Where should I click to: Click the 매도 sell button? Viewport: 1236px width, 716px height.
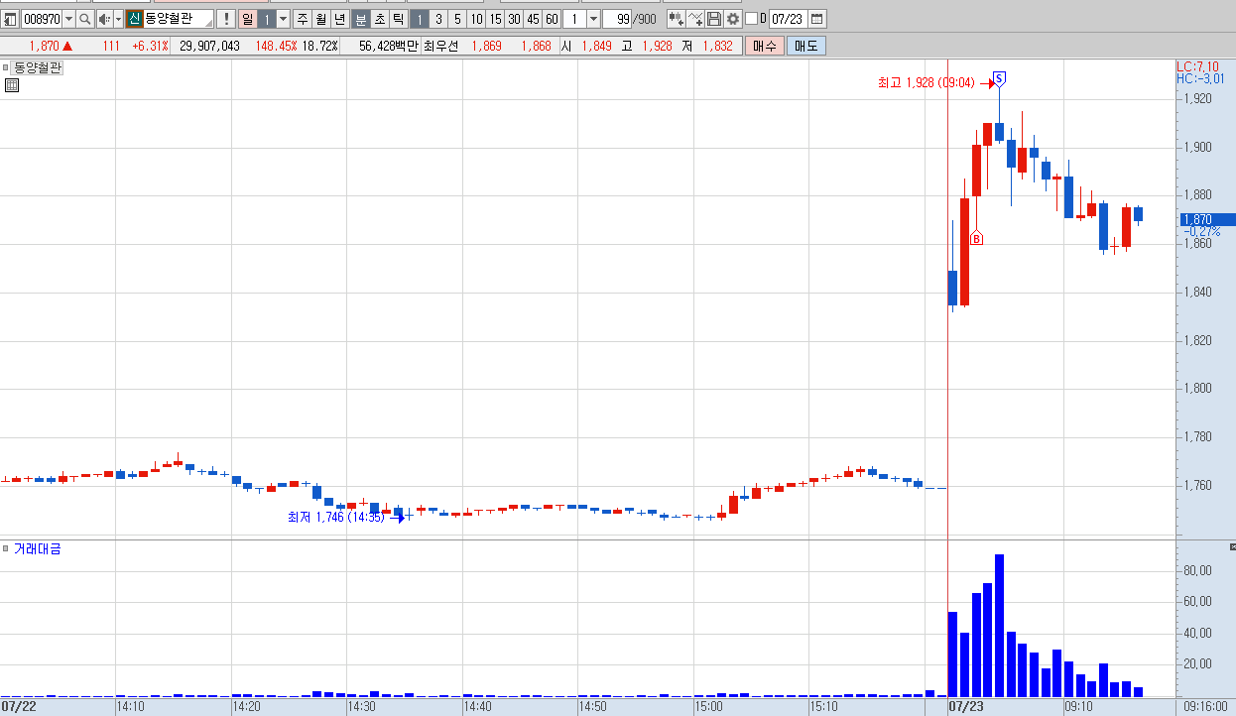pos(805,46)
